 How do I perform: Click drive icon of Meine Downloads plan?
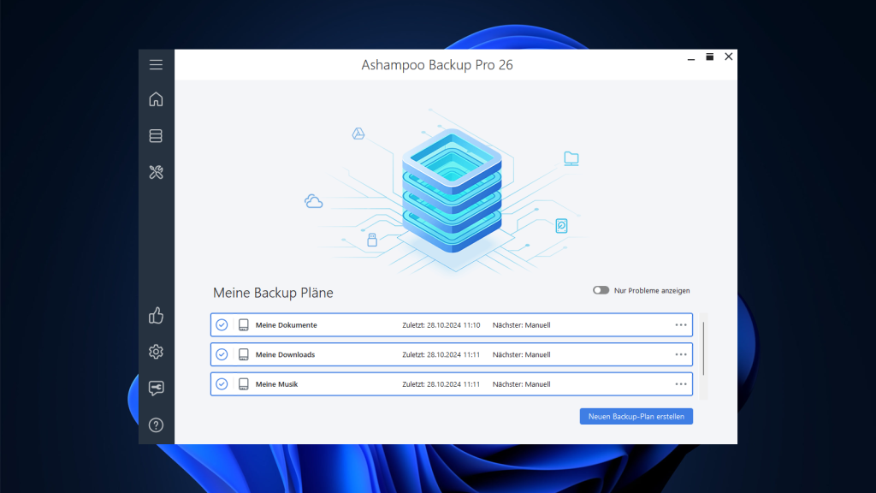244,354
